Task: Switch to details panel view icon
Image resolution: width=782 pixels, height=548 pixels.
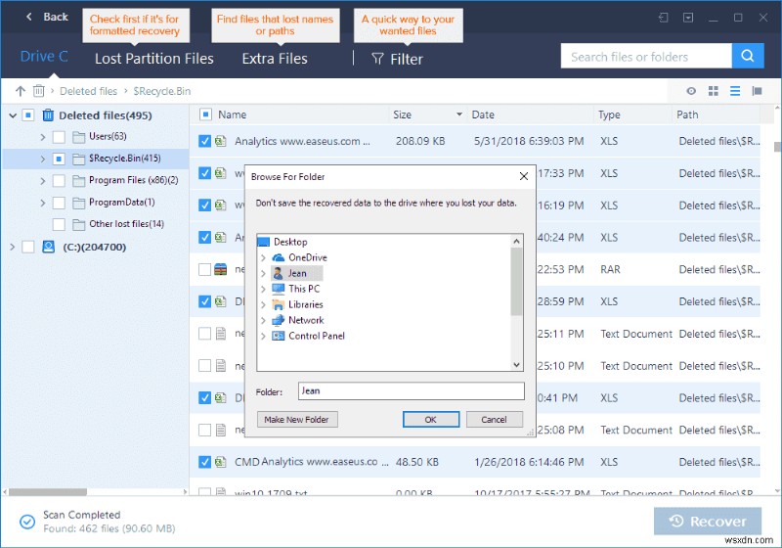Action: pyautogui.click(x=757, y=91)
